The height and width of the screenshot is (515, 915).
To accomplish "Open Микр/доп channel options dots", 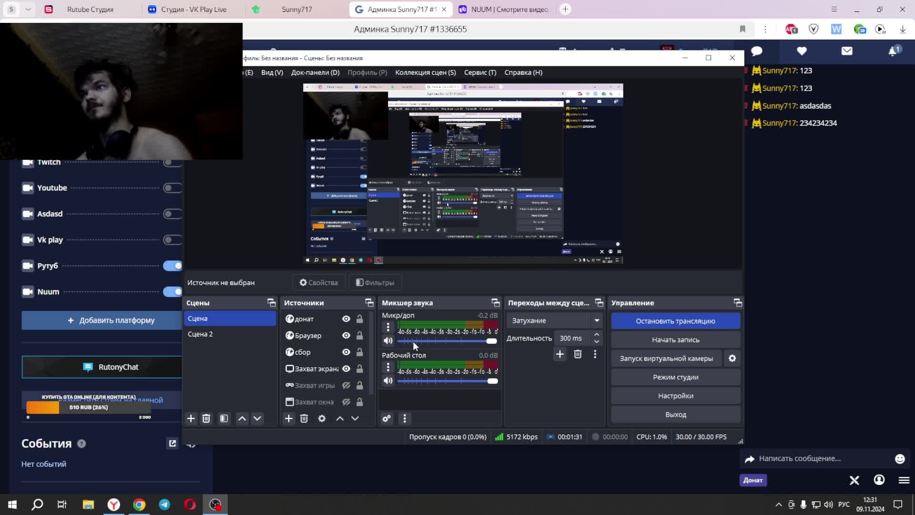I will coord(388,327).
